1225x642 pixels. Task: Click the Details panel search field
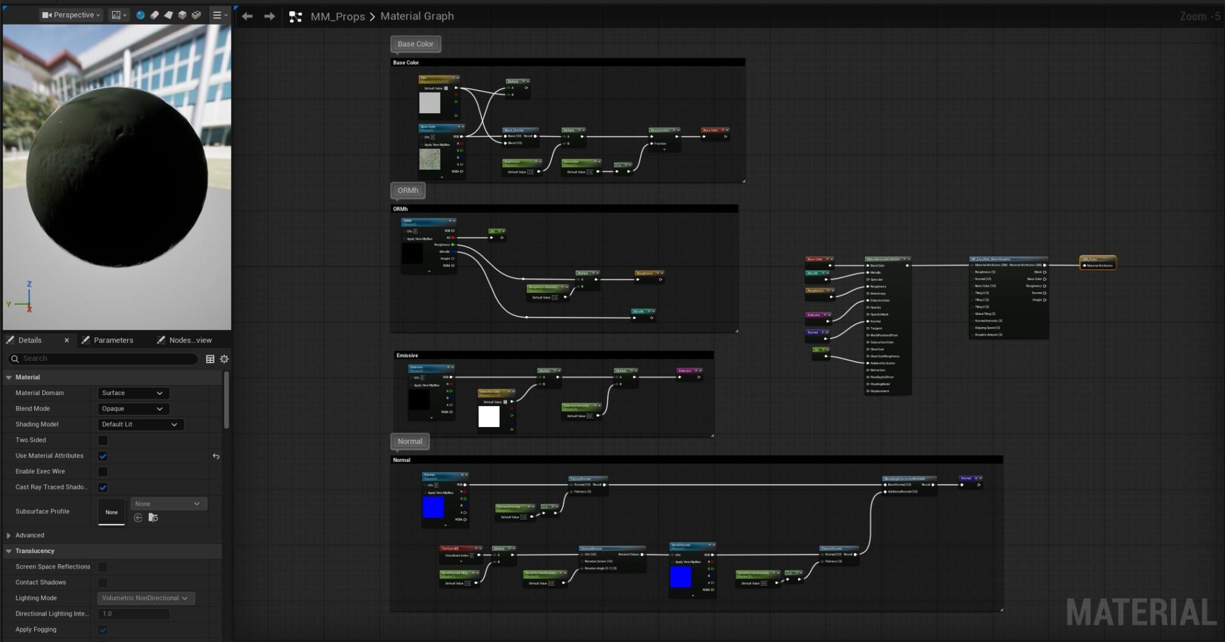(104, 359)
